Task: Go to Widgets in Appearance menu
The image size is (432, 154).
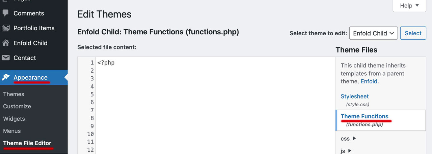Action: (14, 119)
